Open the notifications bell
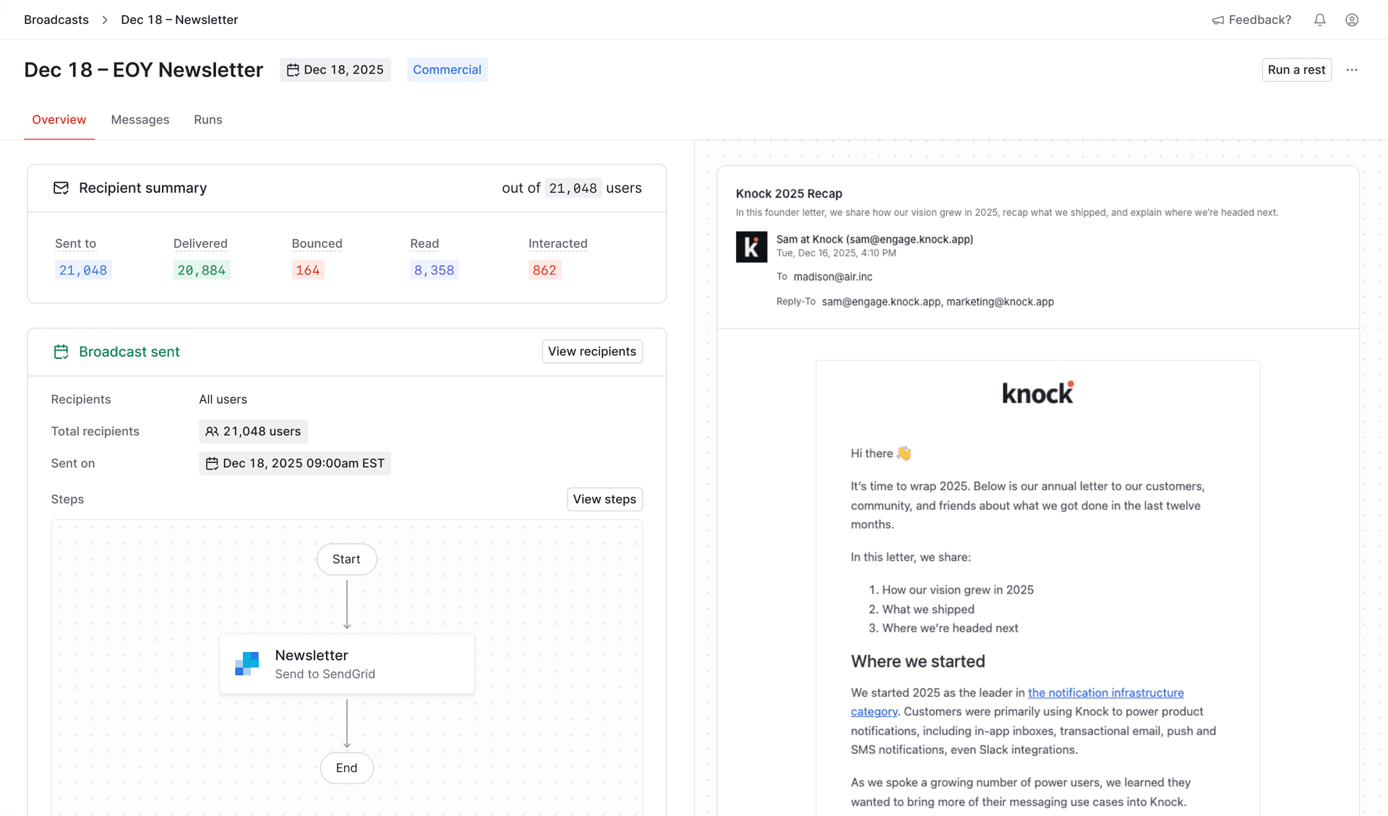The width and height of the screenshot is (1388, 816). [1320, 19]
